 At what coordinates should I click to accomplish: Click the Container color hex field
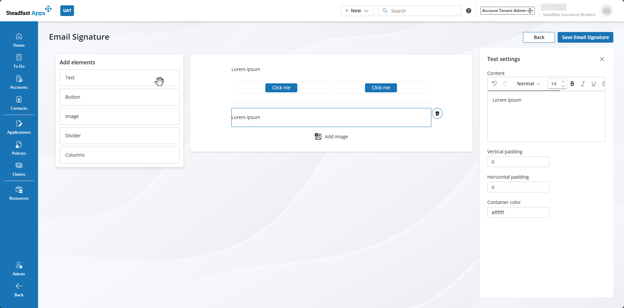pos(518,212)
